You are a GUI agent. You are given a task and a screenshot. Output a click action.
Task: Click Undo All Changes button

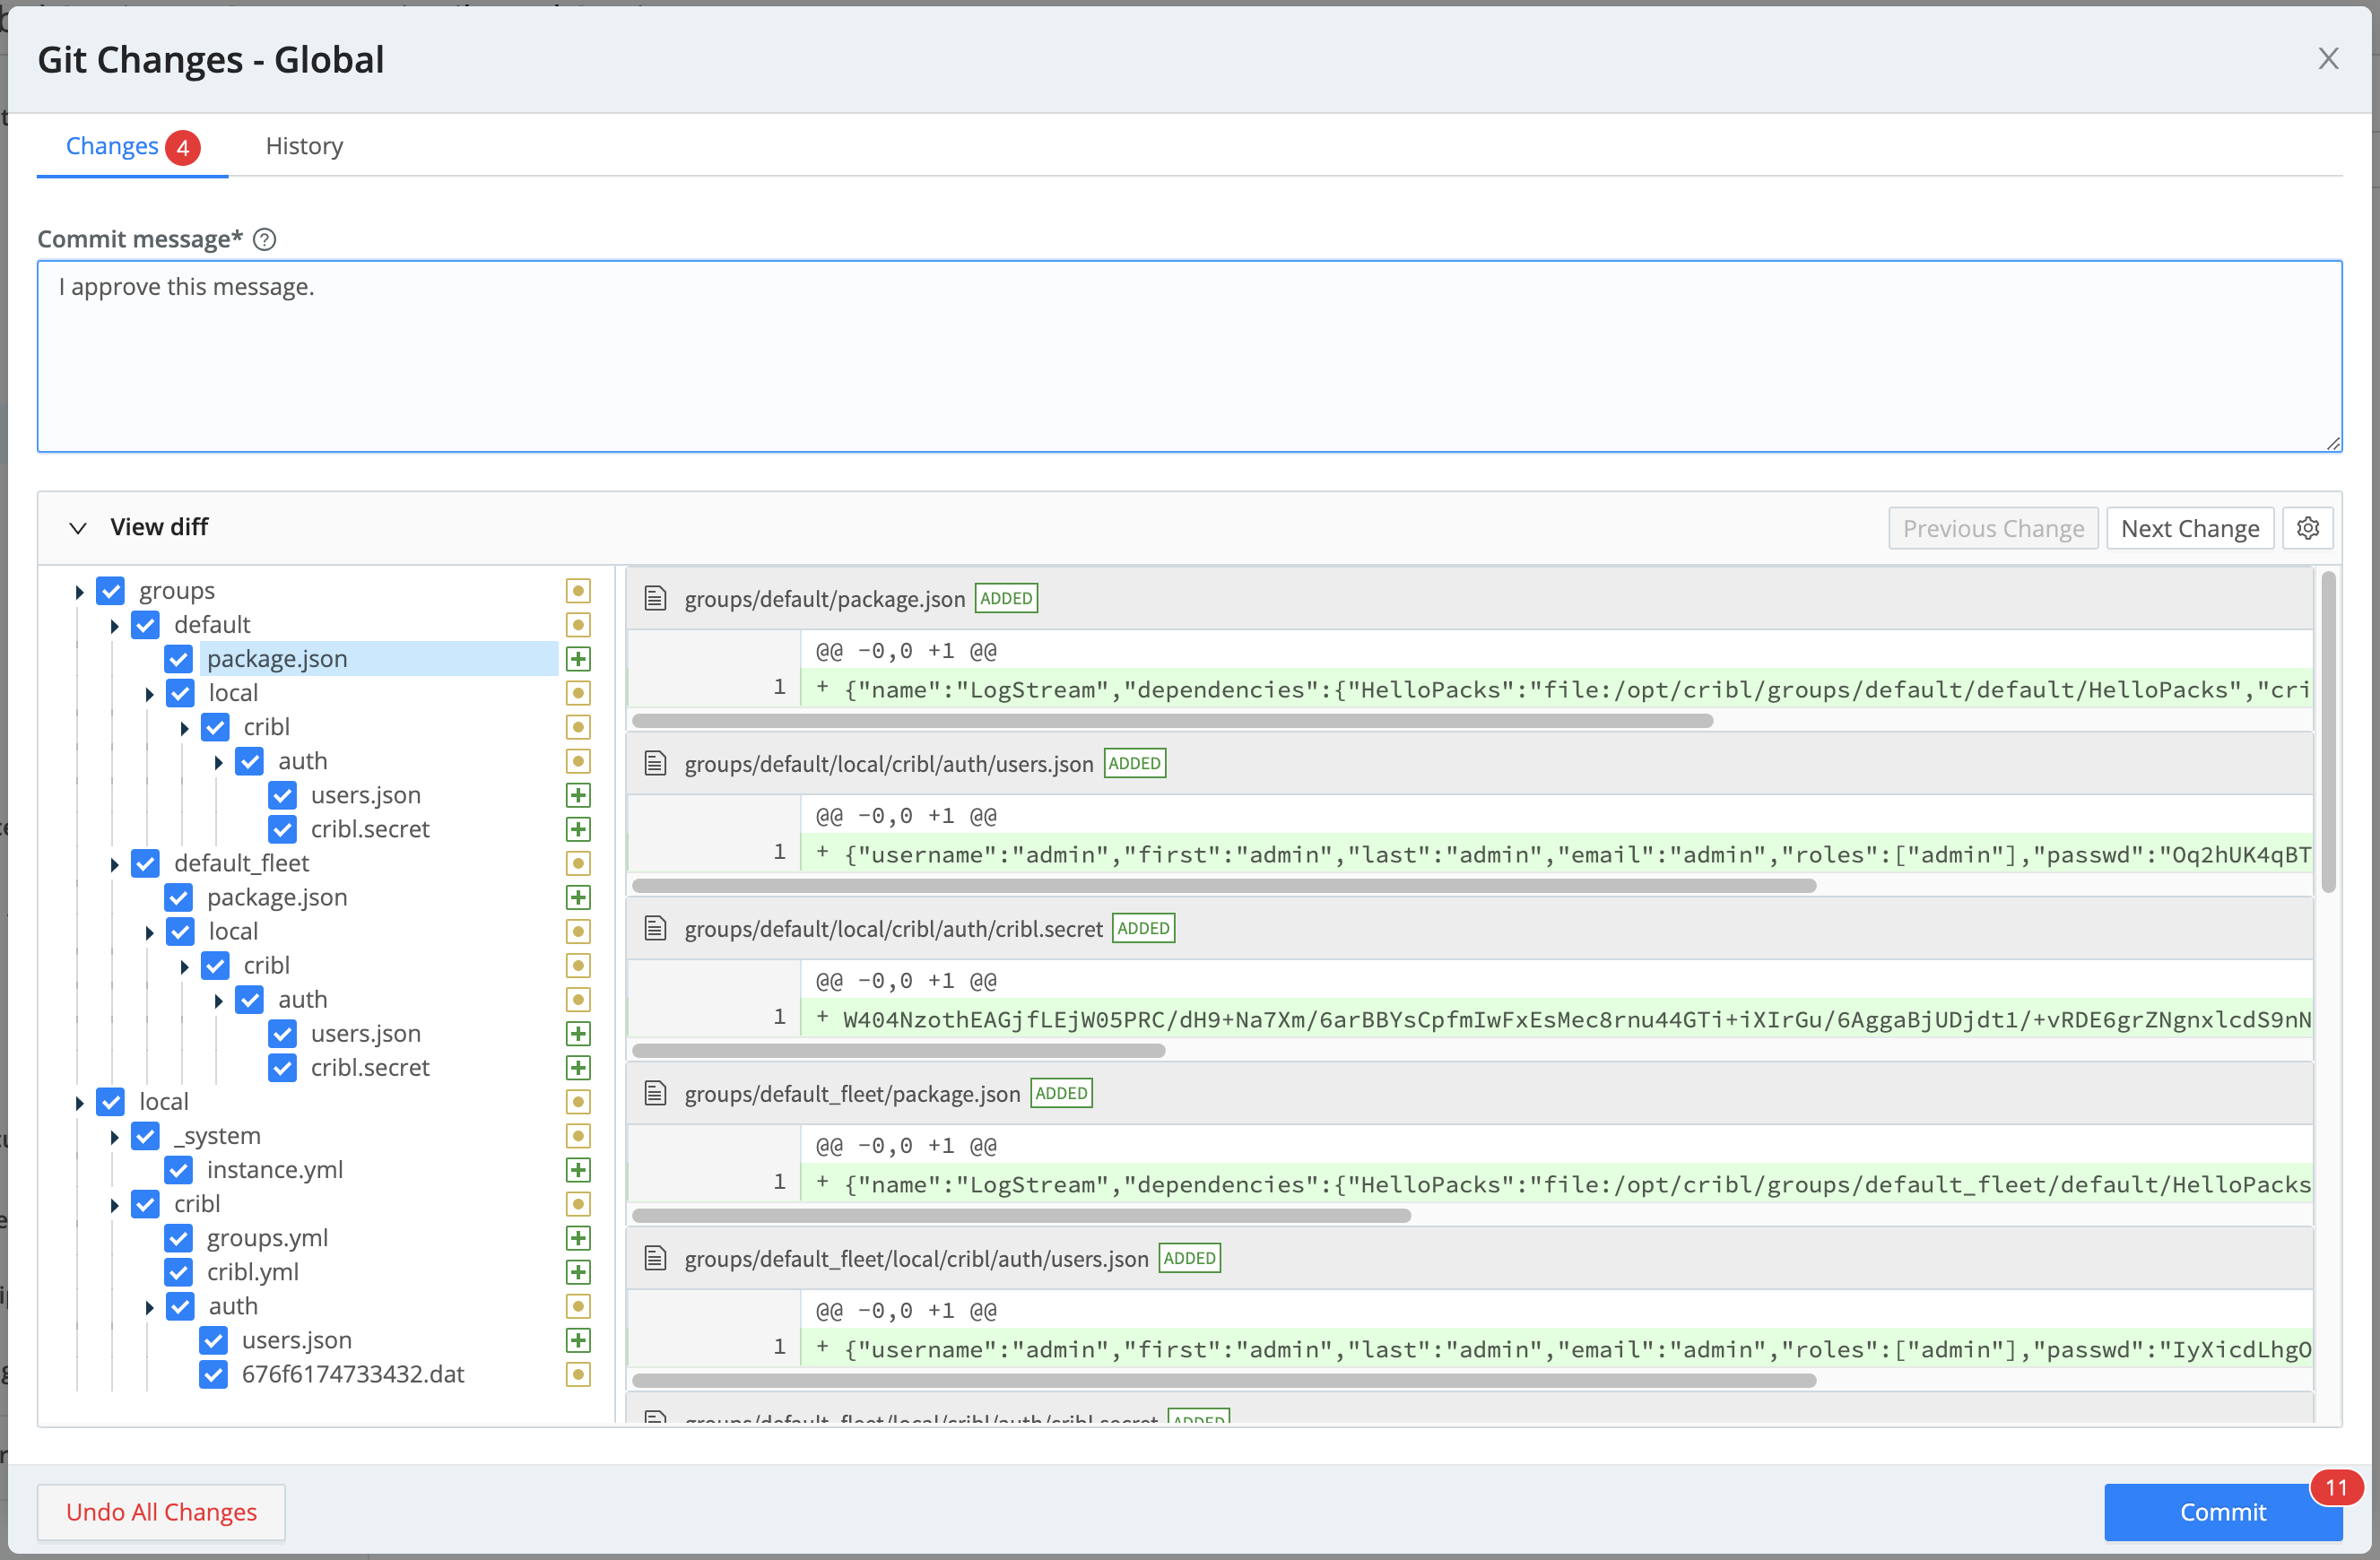161,1512
